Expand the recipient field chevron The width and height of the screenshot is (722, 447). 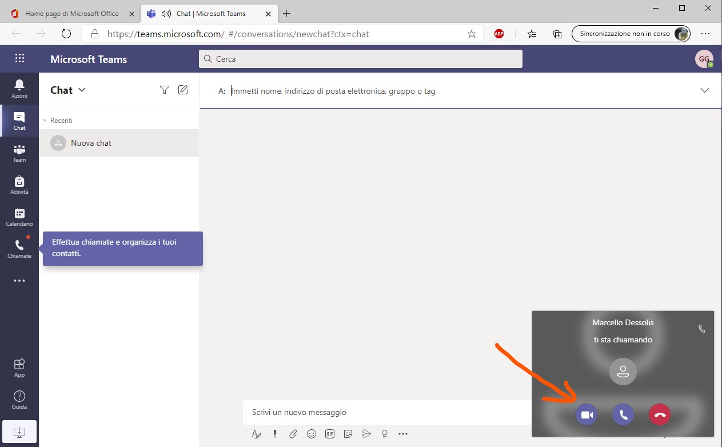click(705, 90)
